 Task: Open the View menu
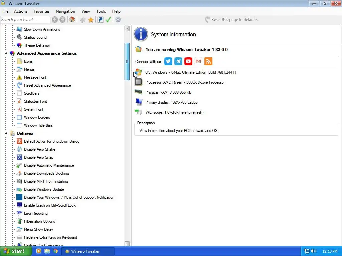point(85,11)
